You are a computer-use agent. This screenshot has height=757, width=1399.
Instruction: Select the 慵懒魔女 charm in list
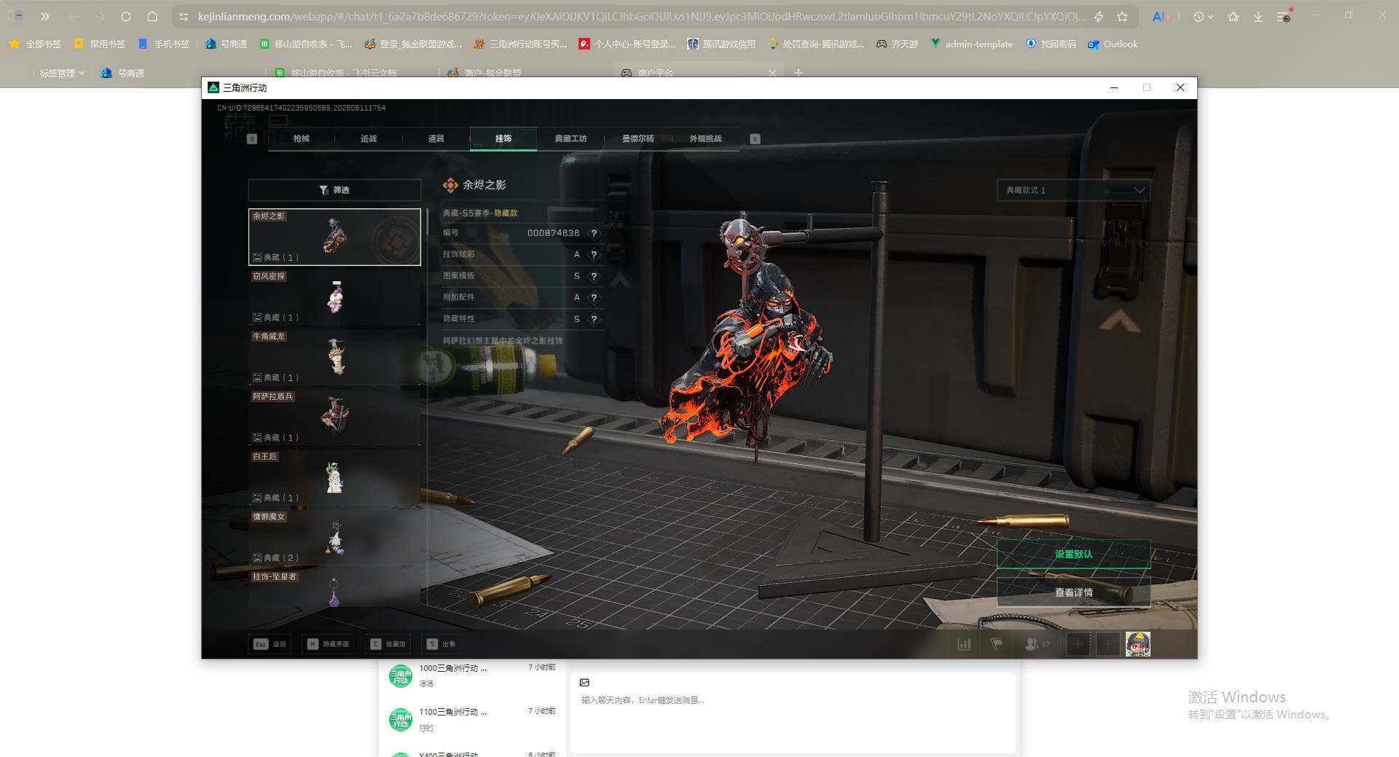tap(334, 538)
